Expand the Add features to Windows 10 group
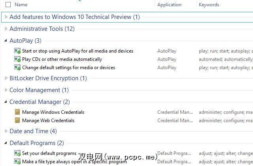The image size is (253, 166). pos(6,17)
